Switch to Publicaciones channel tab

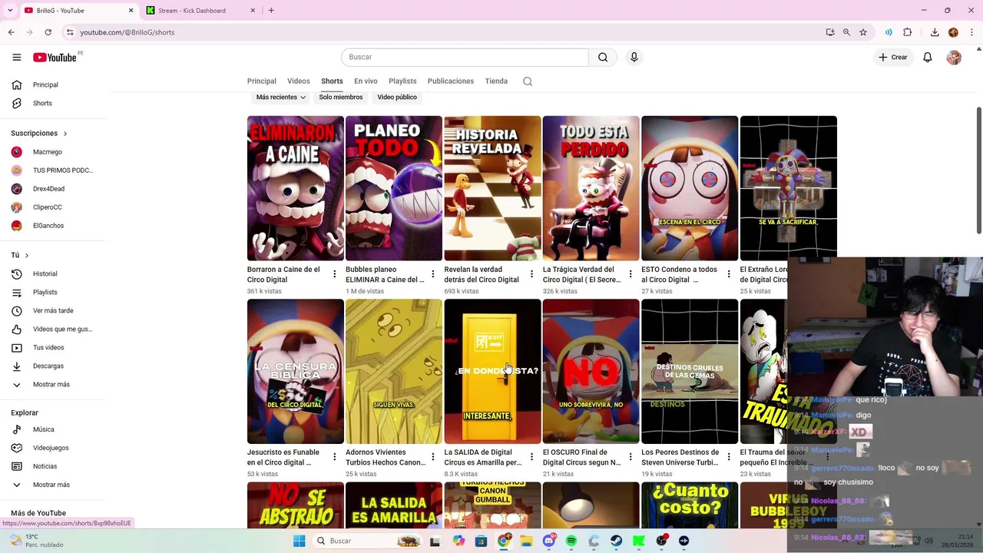[451, 81]
